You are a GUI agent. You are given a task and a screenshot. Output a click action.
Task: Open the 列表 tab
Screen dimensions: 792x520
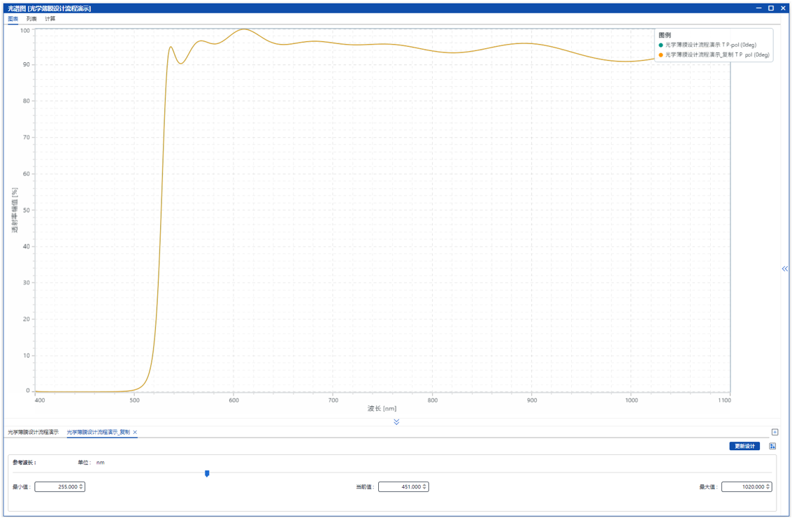[x=31, y=19]
